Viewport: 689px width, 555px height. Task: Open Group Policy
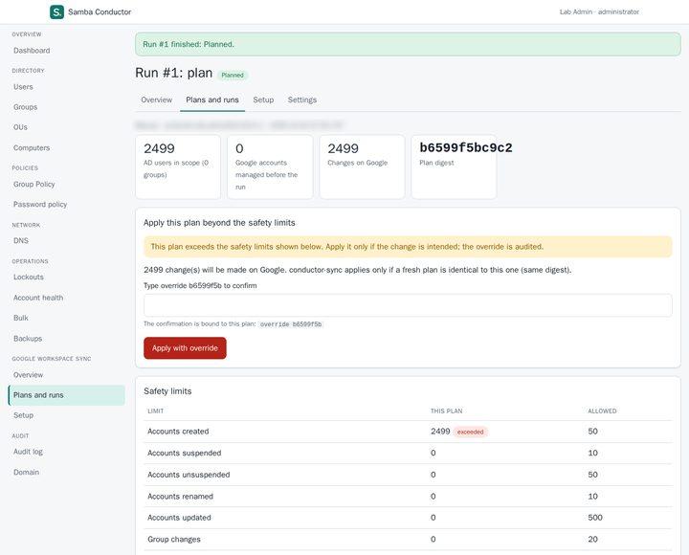point(34,184)
